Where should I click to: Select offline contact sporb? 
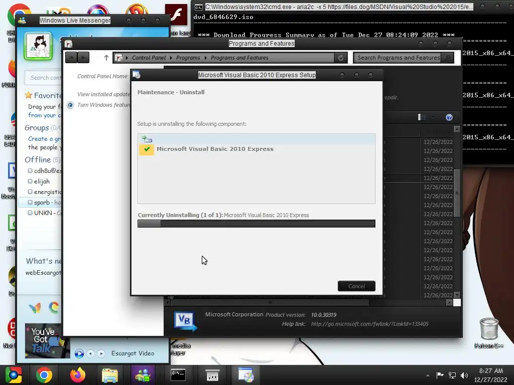point(40,203)
